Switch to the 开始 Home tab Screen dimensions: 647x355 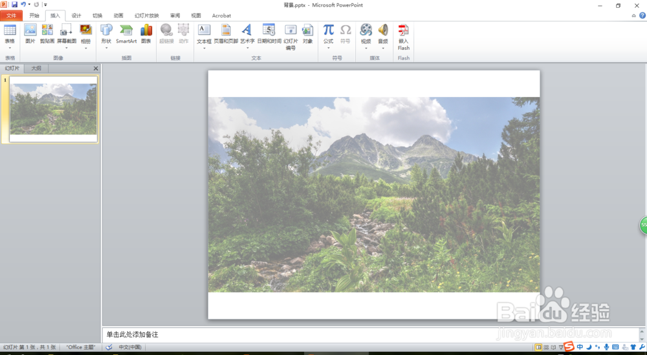[34, 16]
